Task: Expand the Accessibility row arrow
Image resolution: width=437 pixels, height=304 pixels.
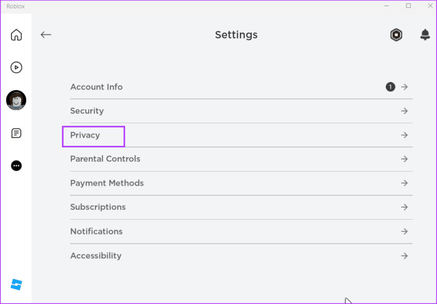Action: click(405, 256)
